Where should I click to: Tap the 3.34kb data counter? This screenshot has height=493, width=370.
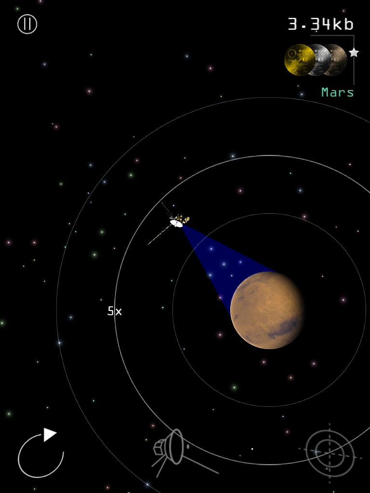320,24
